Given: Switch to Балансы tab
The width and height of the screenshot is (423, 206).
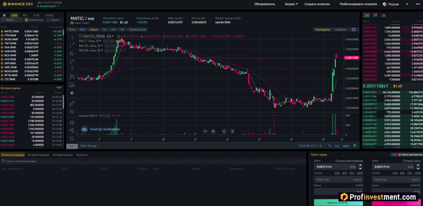Looking at the screenshot, I should (x=82, y=155).
